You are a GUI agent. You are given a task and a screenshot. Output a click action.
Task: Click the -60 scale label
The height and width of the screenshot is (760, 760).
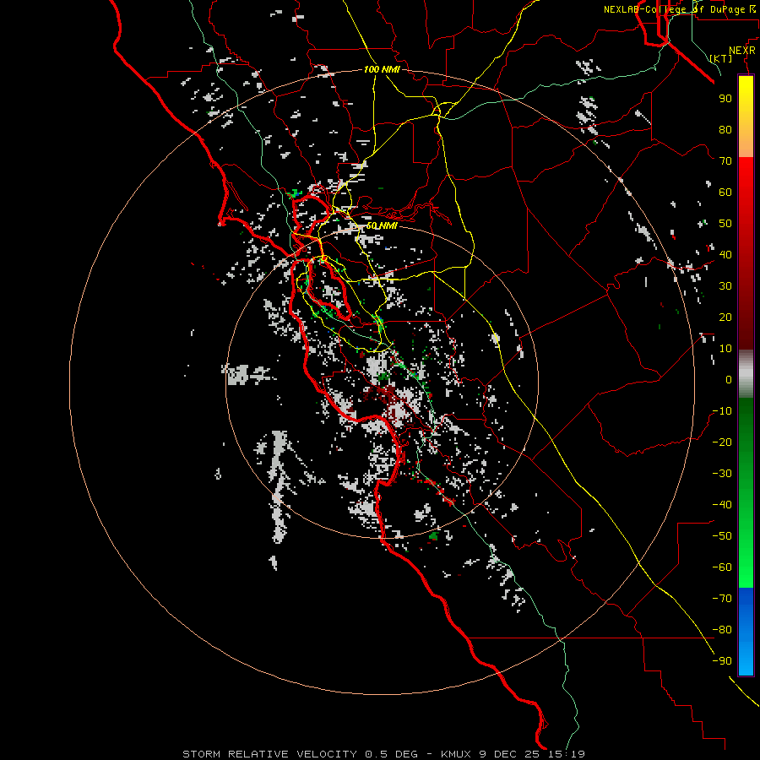click(722, 567)
